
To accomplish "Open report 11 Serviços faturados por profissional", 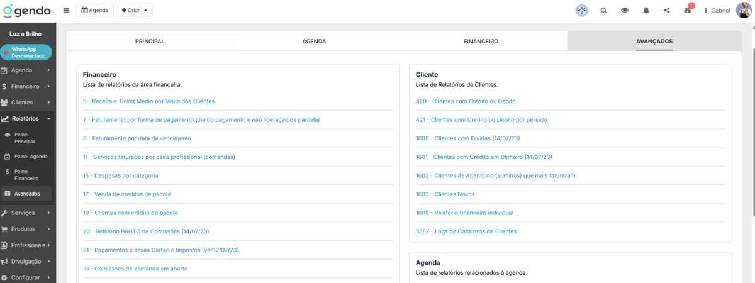I will tap(159, 157).
